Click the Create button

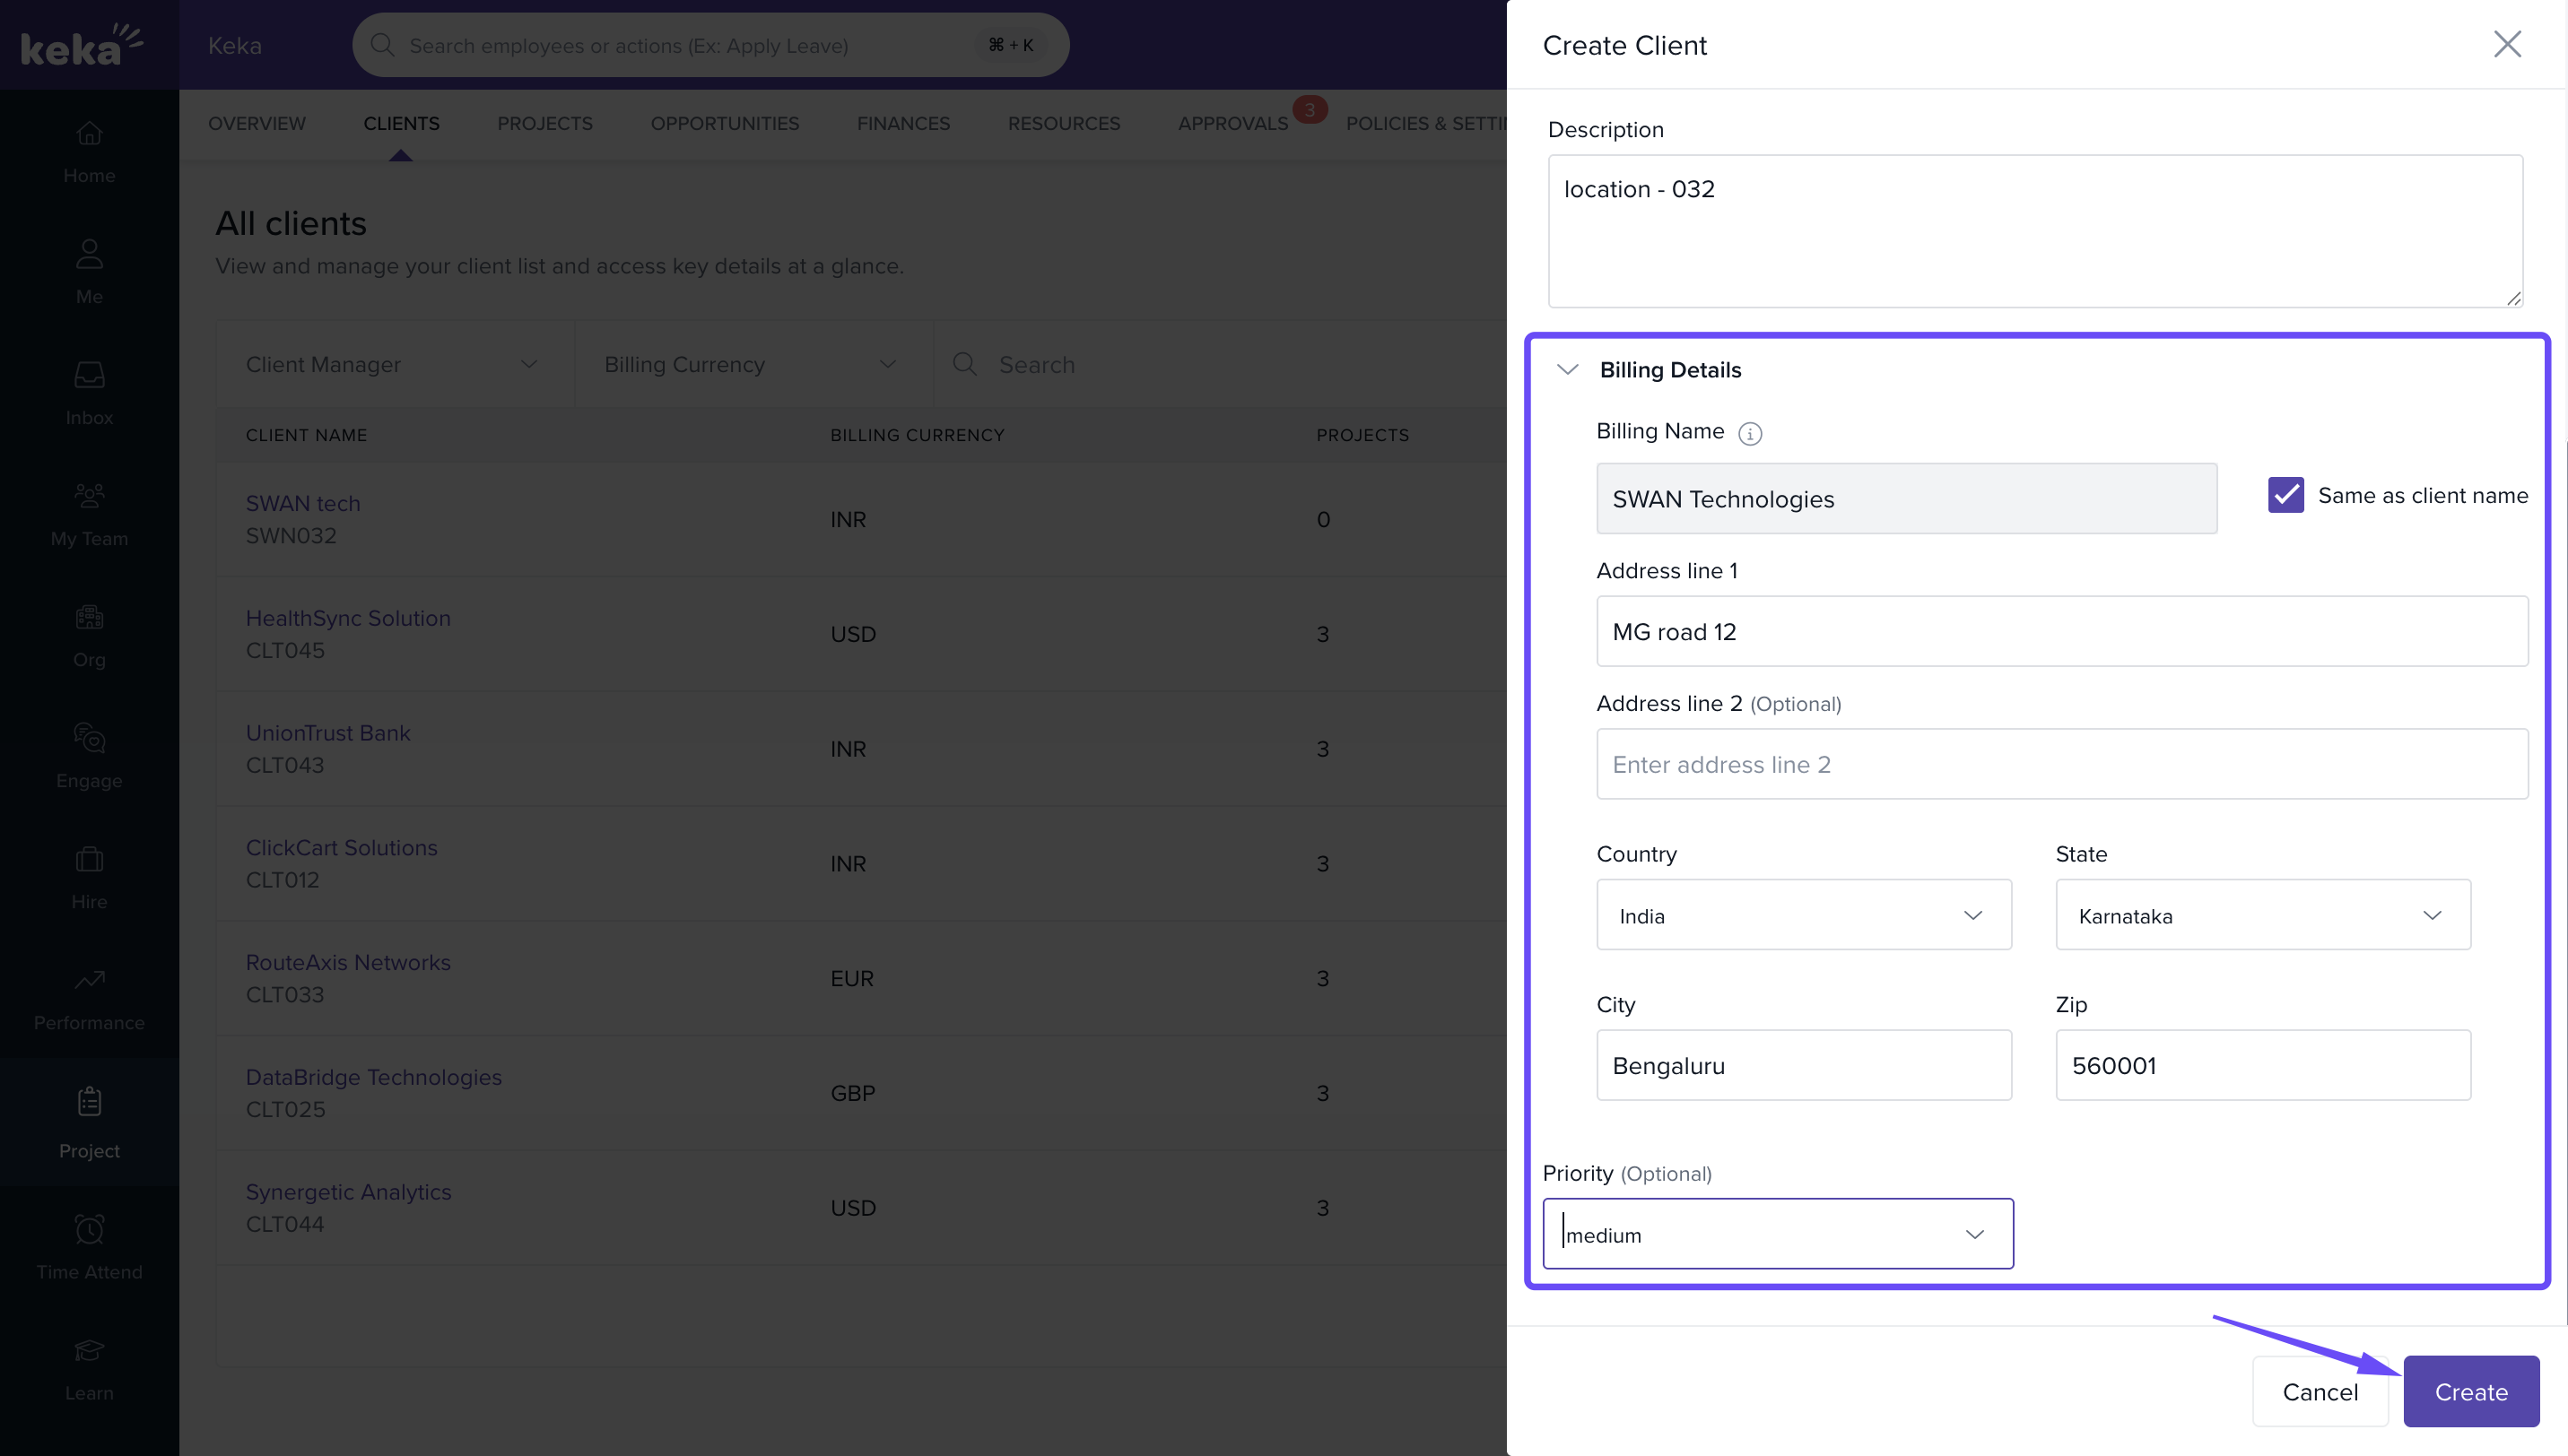coord(2470,1391)
